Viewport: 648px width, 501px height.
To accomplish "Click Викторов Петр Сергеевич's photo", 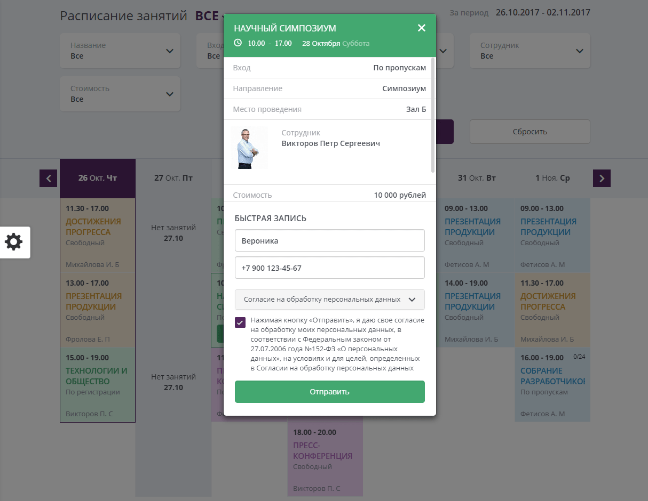I will tap(249, 149).
